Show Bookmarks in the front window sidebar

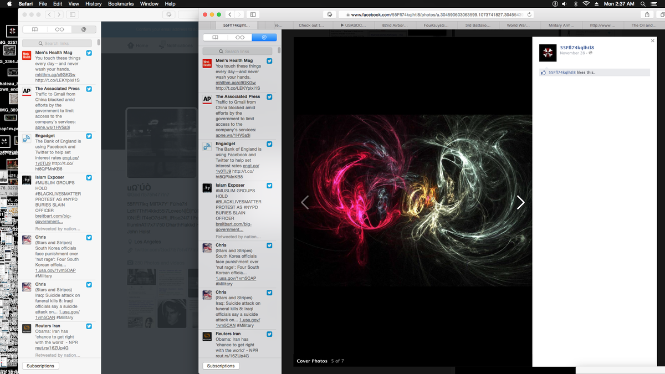click(x=216, y=37)
